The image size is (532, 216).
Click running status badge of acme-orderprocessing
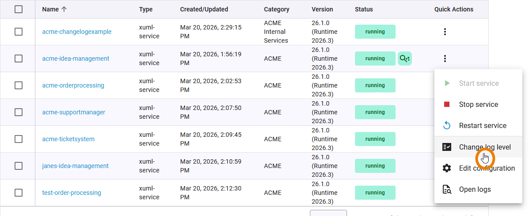click(375, 85)
